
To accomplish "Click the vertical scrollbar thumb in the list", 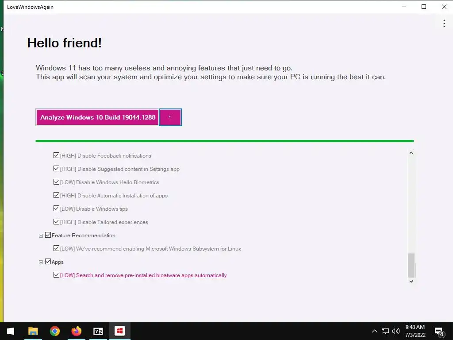I will click(411, 265).
